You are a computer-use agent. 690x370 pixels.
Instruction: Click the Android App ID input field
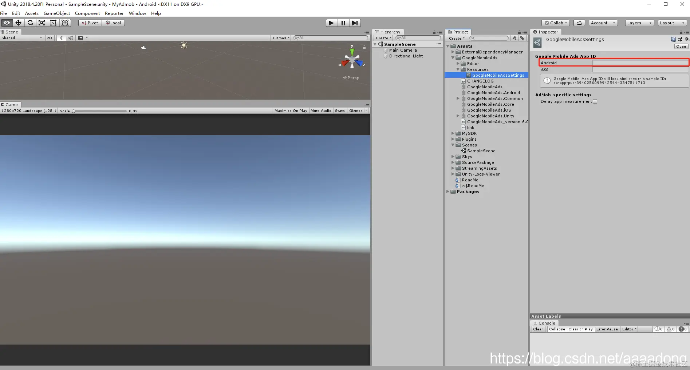tap(640, 63)
